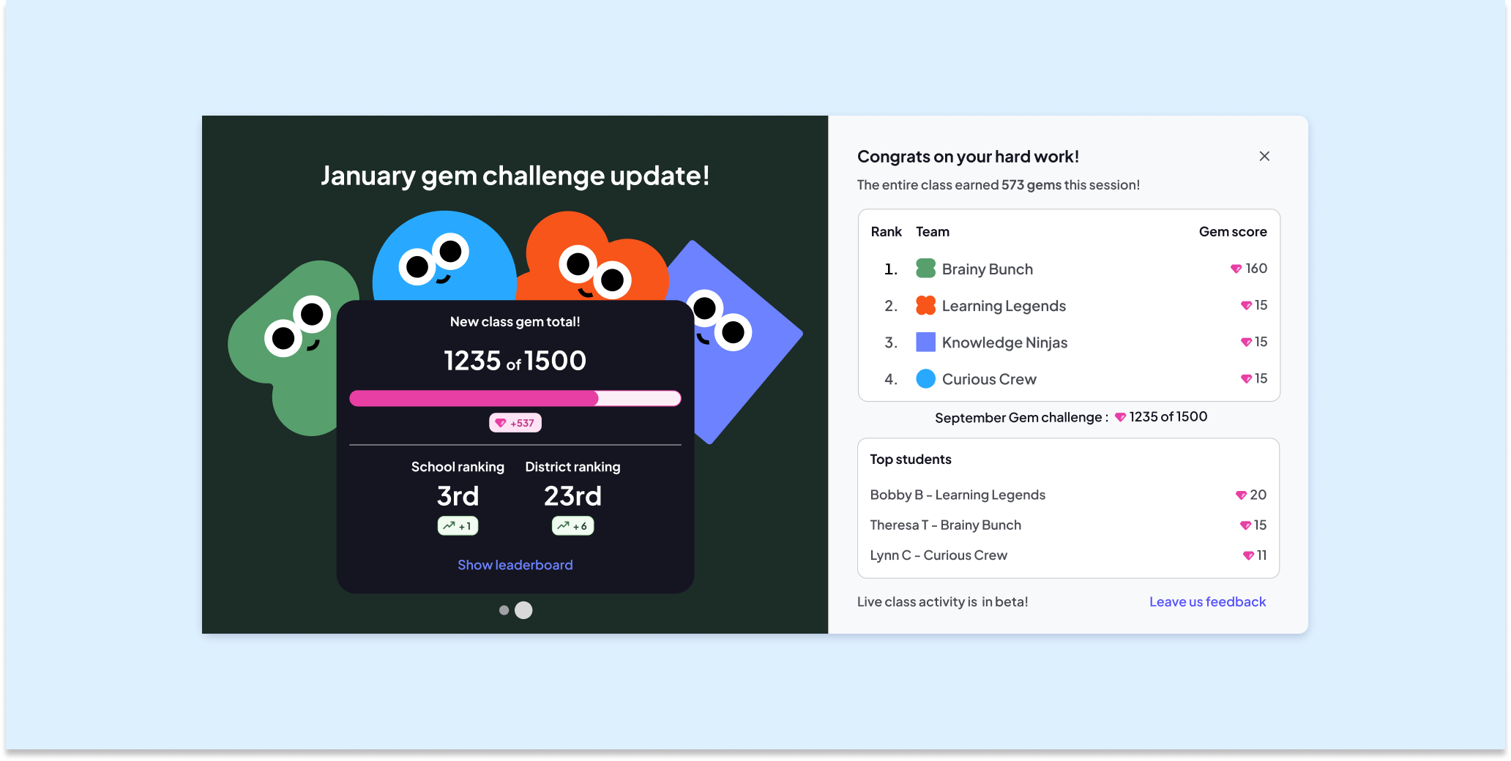The image size is (1511, 761).
Task: Click the Curious Crew team name
Action: pyautogui.click(x=989, y=379)
